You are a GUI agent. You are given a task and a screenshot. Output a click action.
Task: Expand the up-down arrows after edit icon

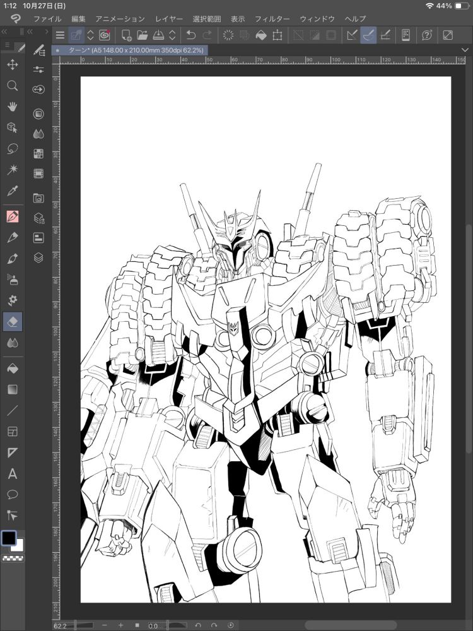point(90,35)
